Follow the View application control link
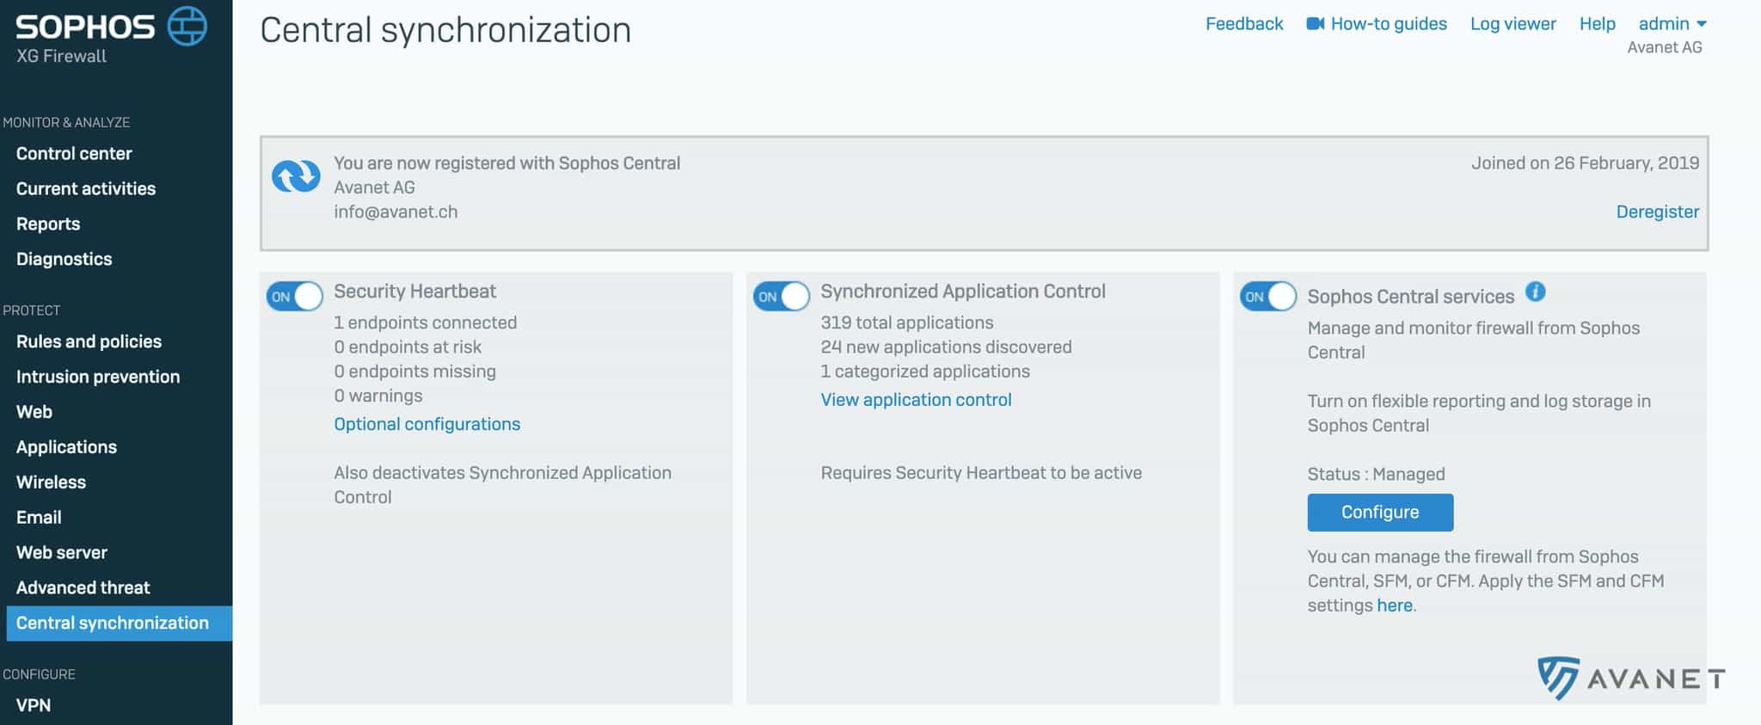Image resolution: width=1761 pixels, height=725 pixels. [916, 400]
